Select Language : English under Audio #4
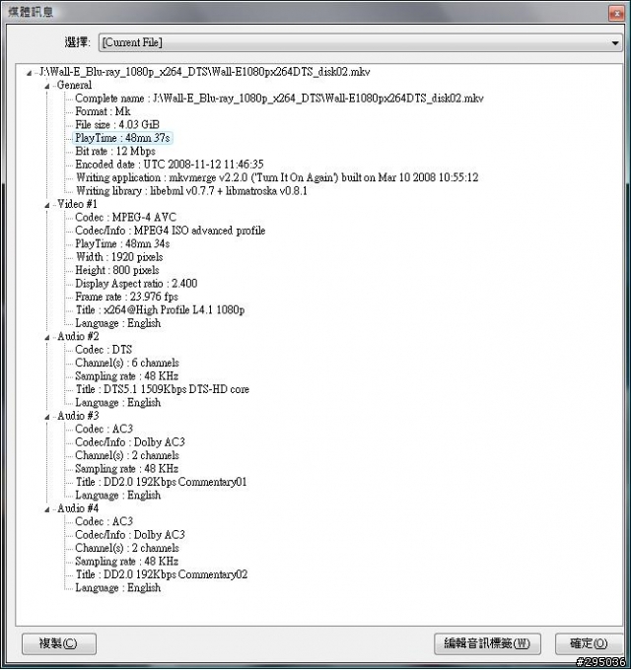This screenshot has width=631, height=670. (x=118, y=588)
